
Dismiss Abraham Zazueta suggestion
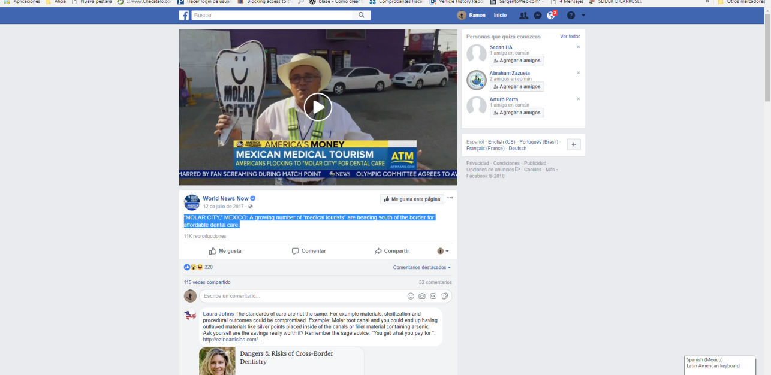[x=579, y=73]
